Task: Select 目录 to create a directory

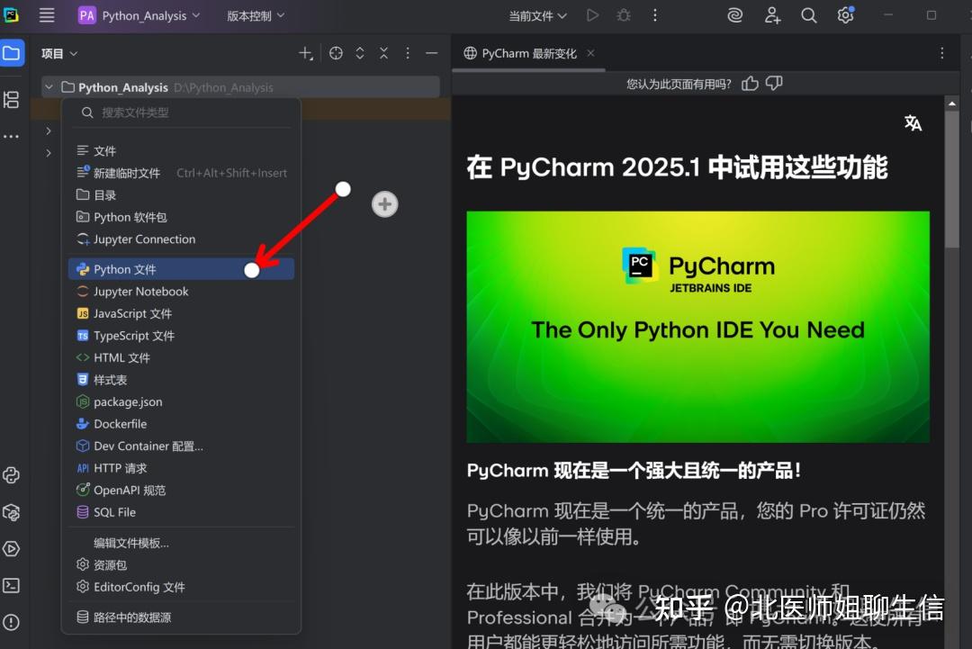Action: pos(181,195)
